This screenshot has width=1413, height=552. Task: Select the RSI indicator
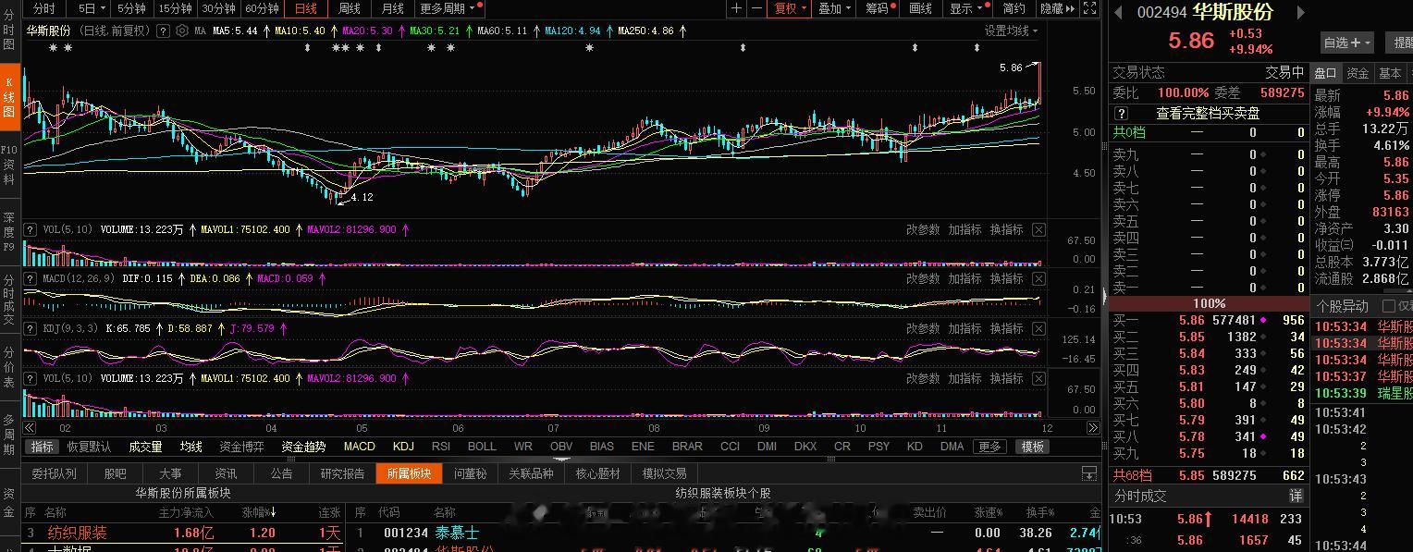point(441,447)
